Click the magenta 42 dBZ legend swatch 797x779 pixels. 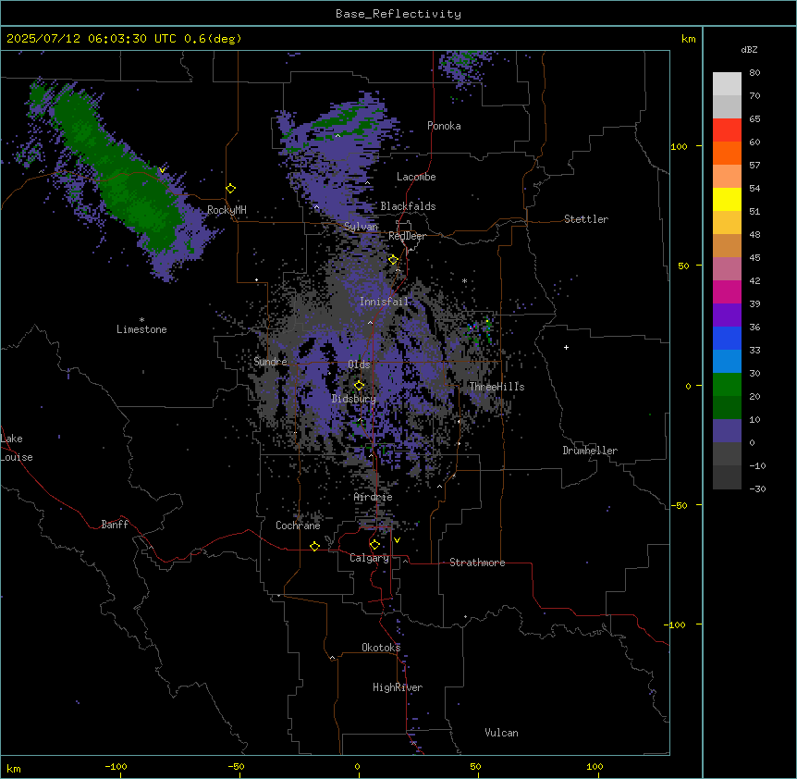tap(727, 291)
